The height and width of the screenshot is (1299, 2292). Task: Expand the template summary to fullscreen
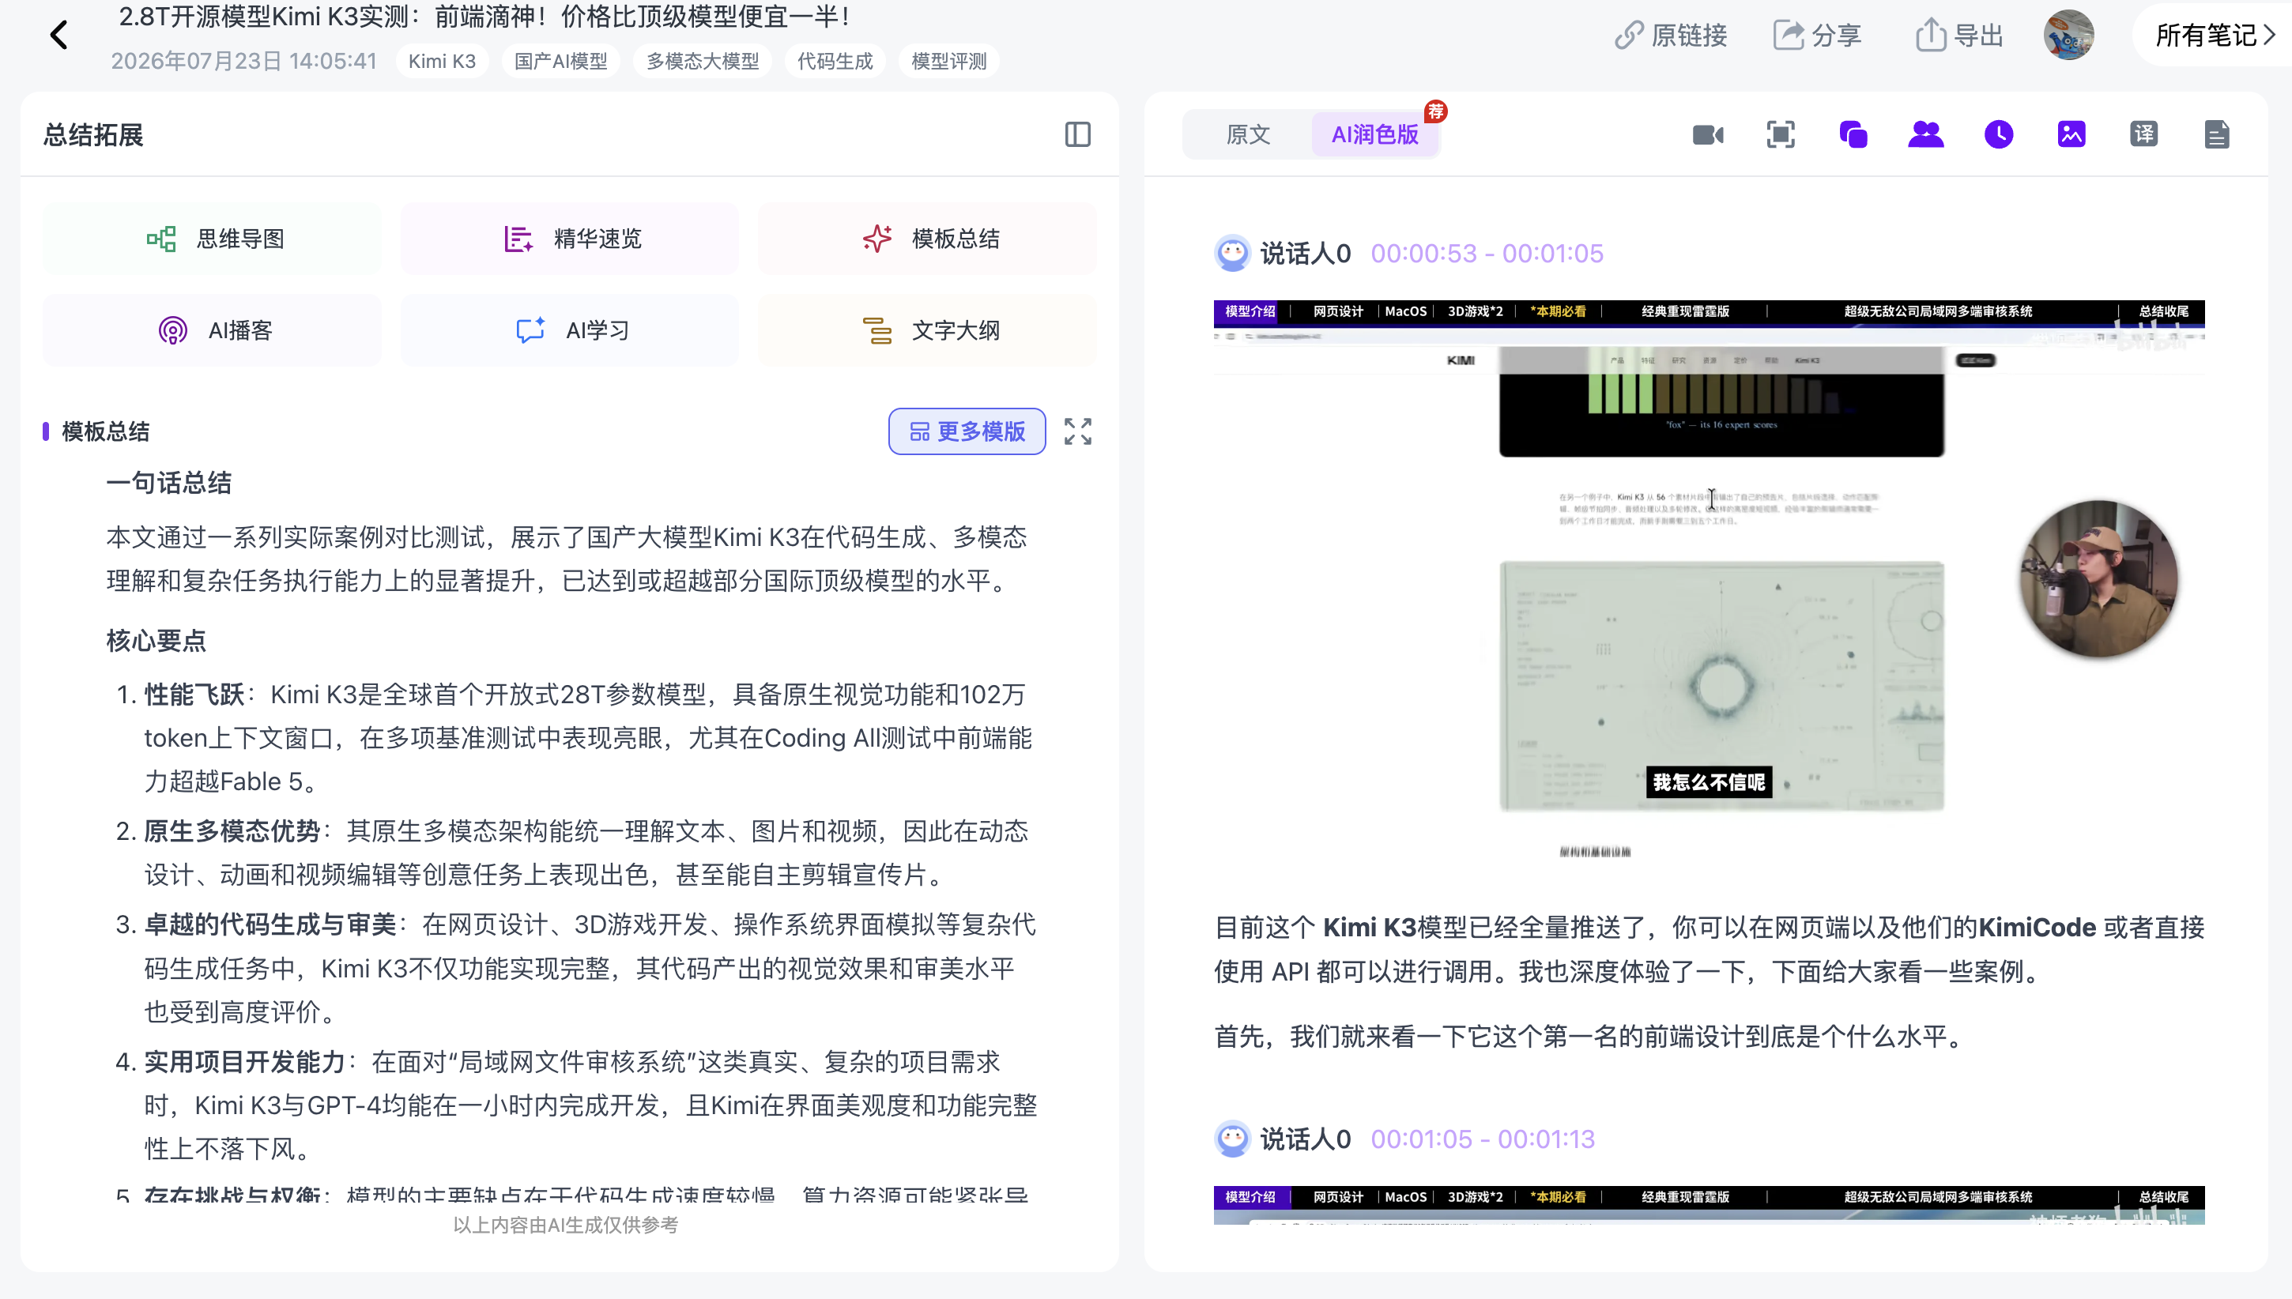(x=1078, y=431)
